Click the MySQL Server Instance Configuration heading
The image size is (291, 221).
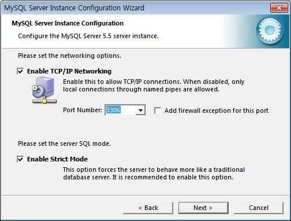(x=68, y=23)
